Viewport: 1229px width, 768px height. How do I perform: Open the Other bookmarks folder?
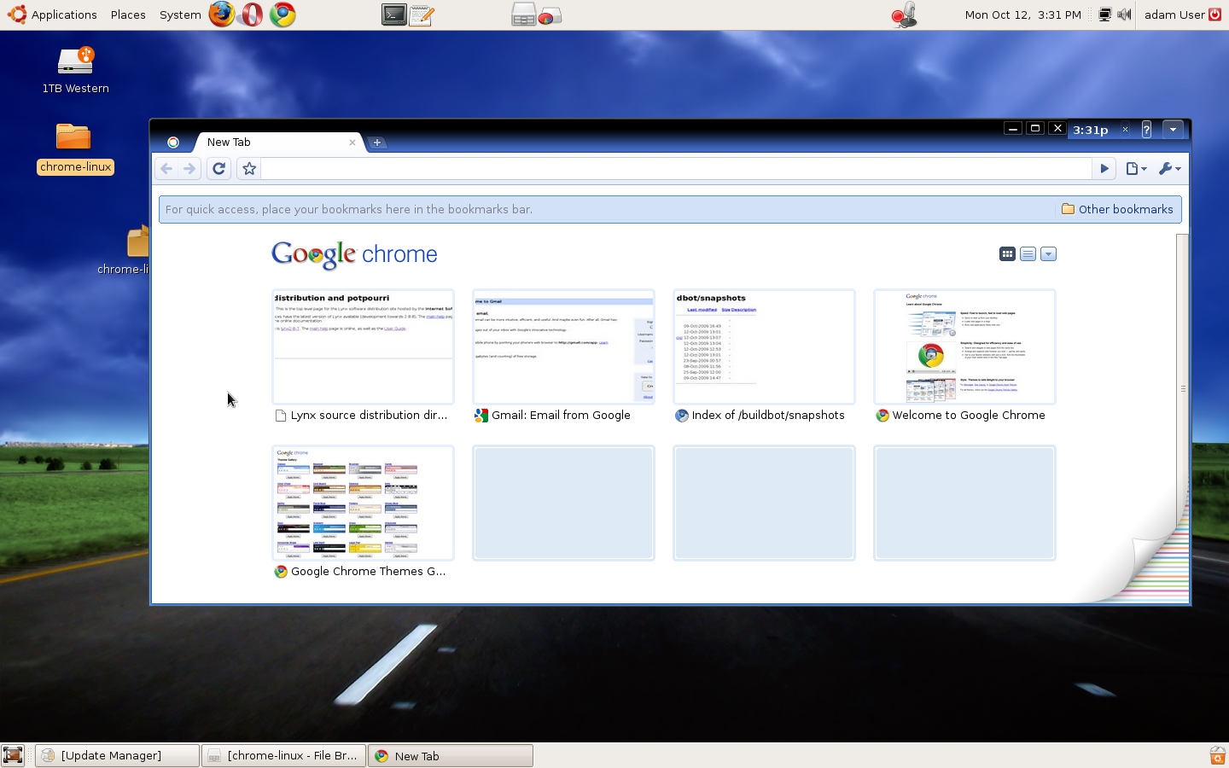point(1117,210)
